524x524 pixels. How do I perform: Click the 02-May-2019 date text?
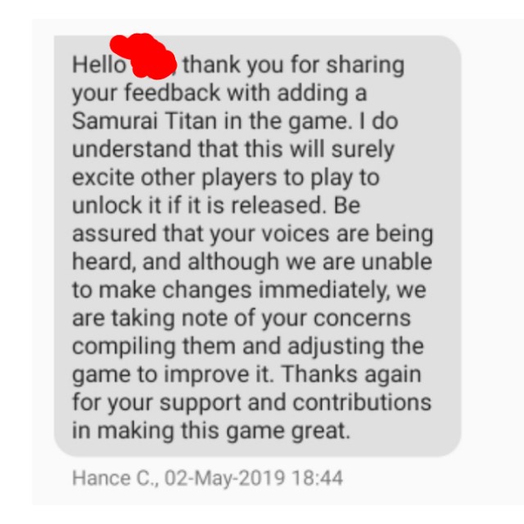tap(224, 477)
